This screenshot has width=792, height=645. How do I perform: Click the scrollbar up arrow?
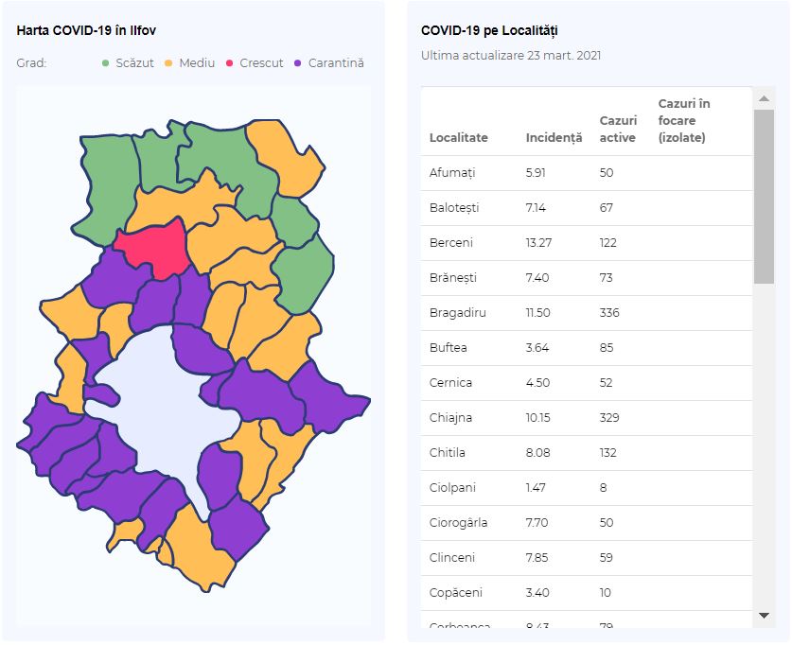[764, 98]
